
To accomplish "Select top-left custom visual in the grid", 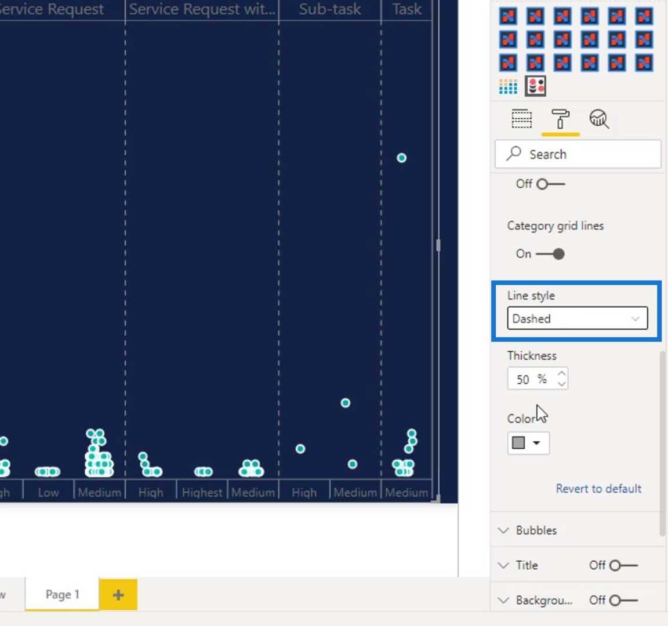I will [x=508, y=17].
